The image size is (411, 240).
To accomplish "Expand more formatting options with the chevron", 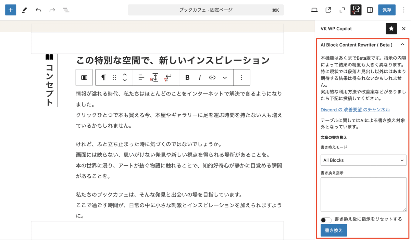I will point(225,77).
